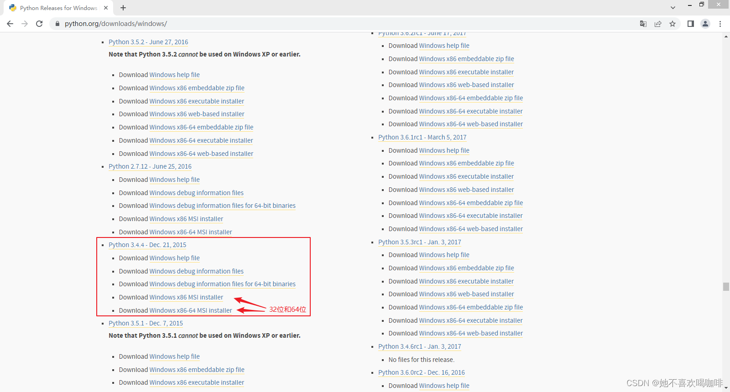Download Python 3.5.2 x86 web-based installer
Screen dimensions: 730x392
click(197, 114)
